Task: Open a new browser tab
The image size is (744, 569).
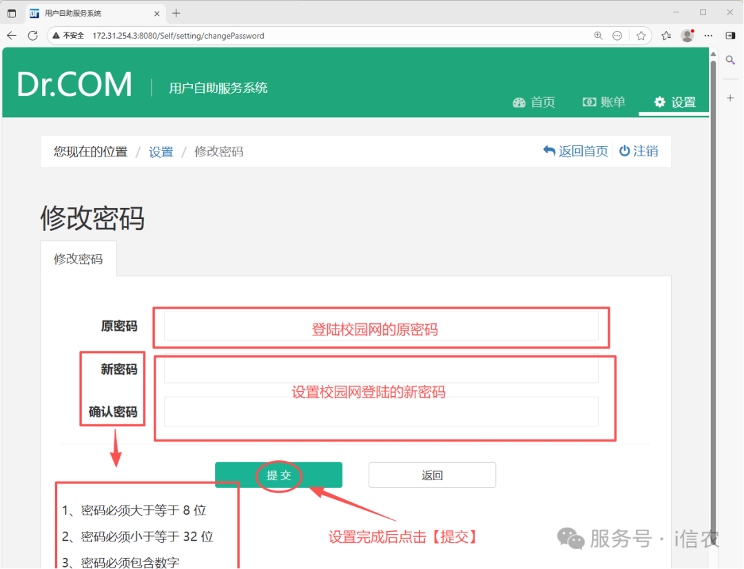Action: (176, 13)
